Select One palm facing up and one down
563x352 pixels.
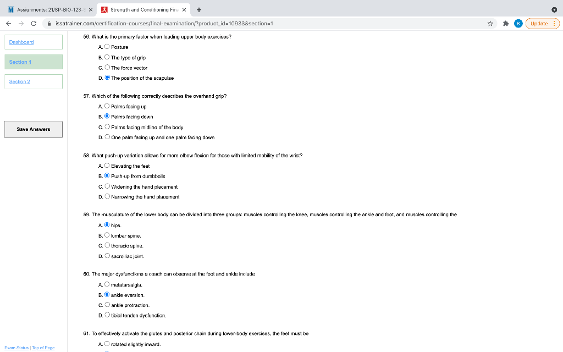[107, 137]
